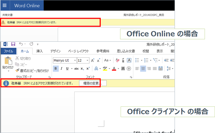Click the font size 12 box
The width and height of the screenshot is (215, 133).
tap(81, 61)
